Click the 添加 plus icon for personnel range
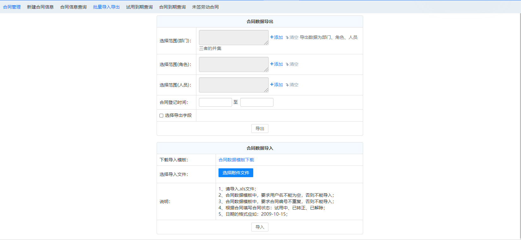This screenshot has width=521, height=240. click(x=272, y=85)
